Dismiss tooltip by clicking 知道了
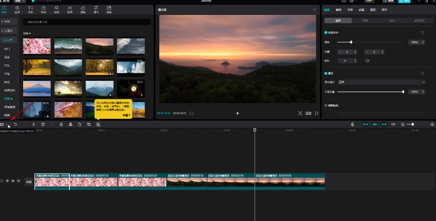436x221 pixels. 126,115
